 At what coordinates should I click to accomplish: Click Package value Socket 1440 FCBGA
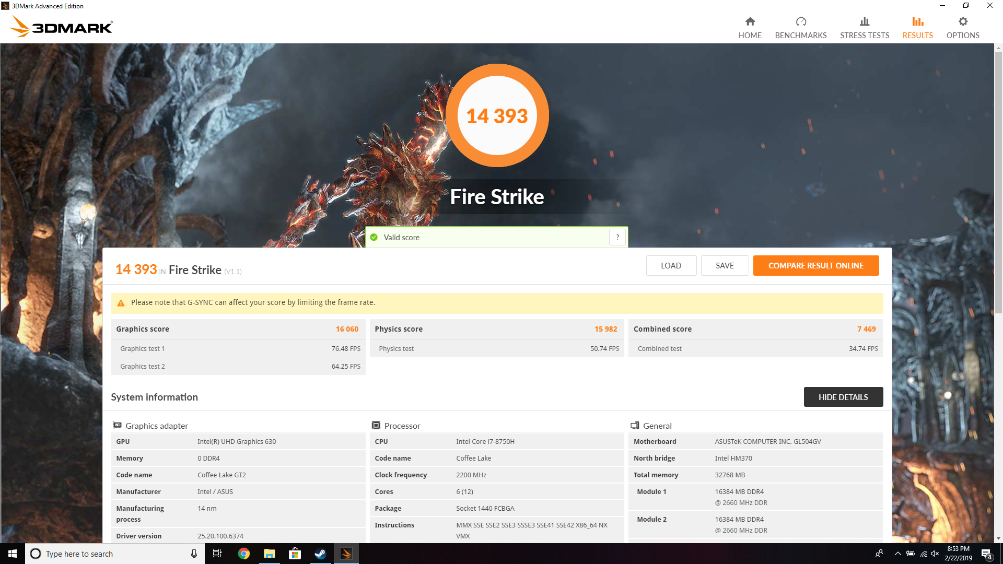pos(485,508)
